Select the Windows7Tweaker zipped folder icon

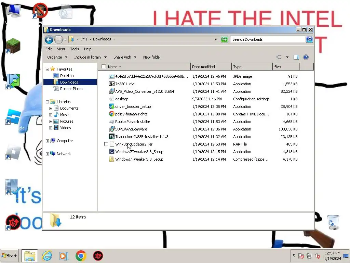[x=112, y=159]
